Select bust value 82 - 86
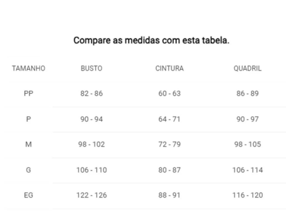The width and height of the screenshot is (286, 224). point(92,94)
